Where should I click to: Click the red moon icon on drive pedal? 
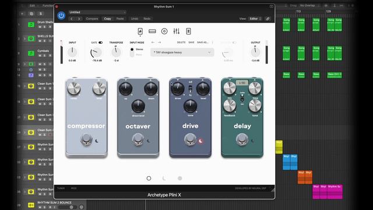[x=200, y=141]
